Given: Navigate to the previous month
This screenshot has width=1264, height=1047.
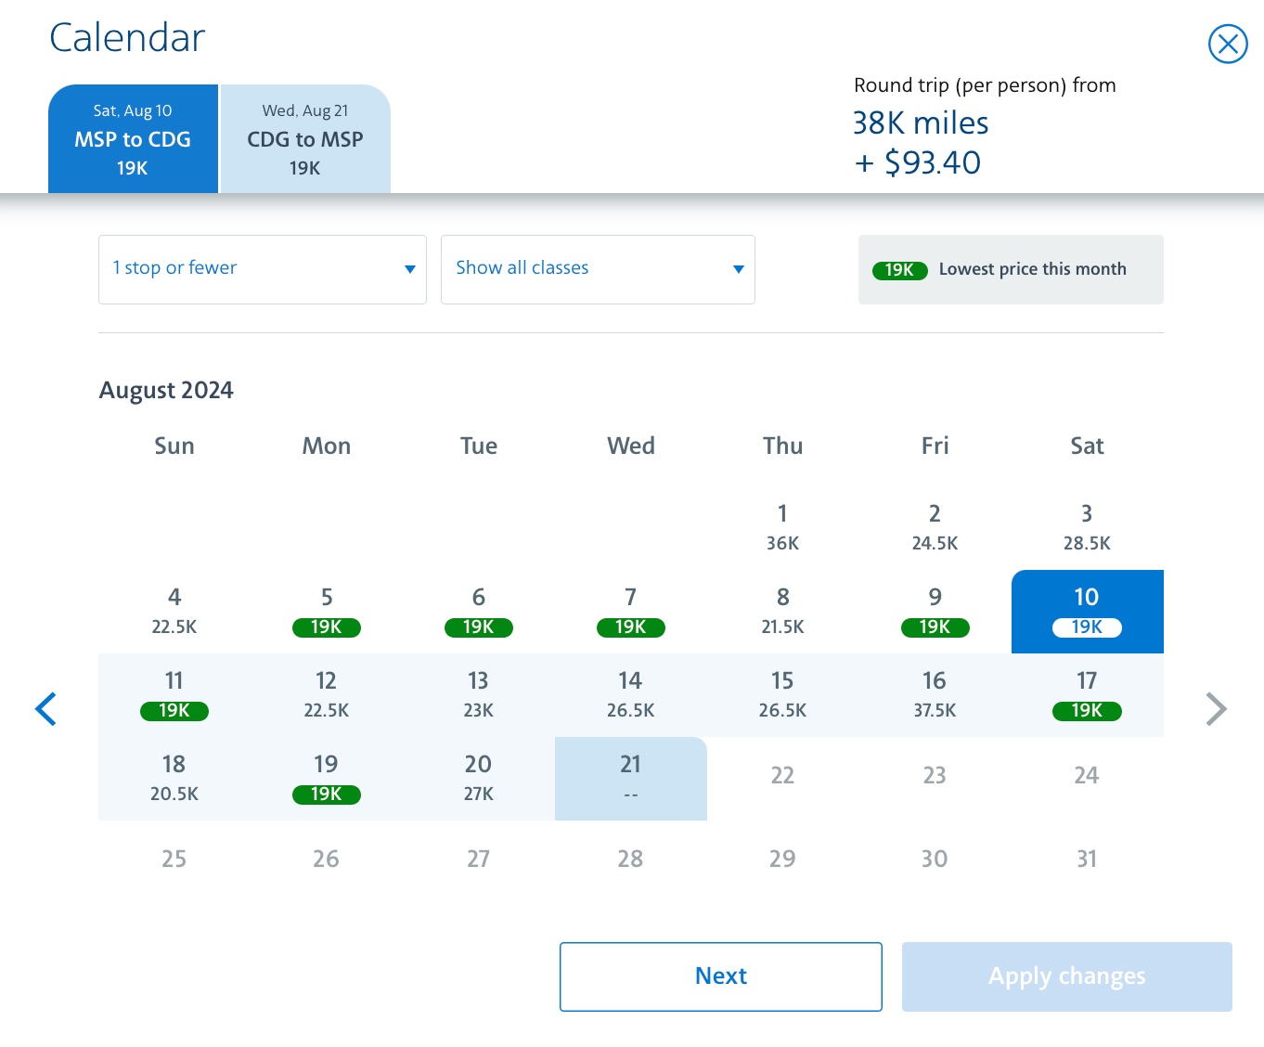Looking at the screenshot, I should coord(45,708).
